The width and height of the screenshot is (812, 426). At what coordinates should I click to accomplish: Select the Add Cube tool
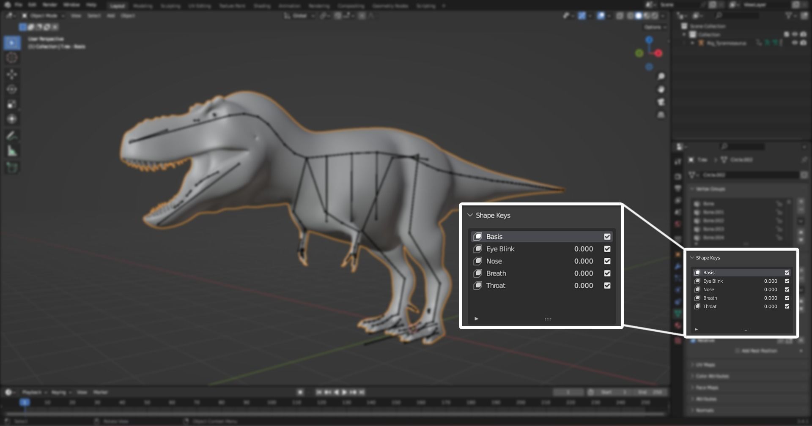coord(12,168)
